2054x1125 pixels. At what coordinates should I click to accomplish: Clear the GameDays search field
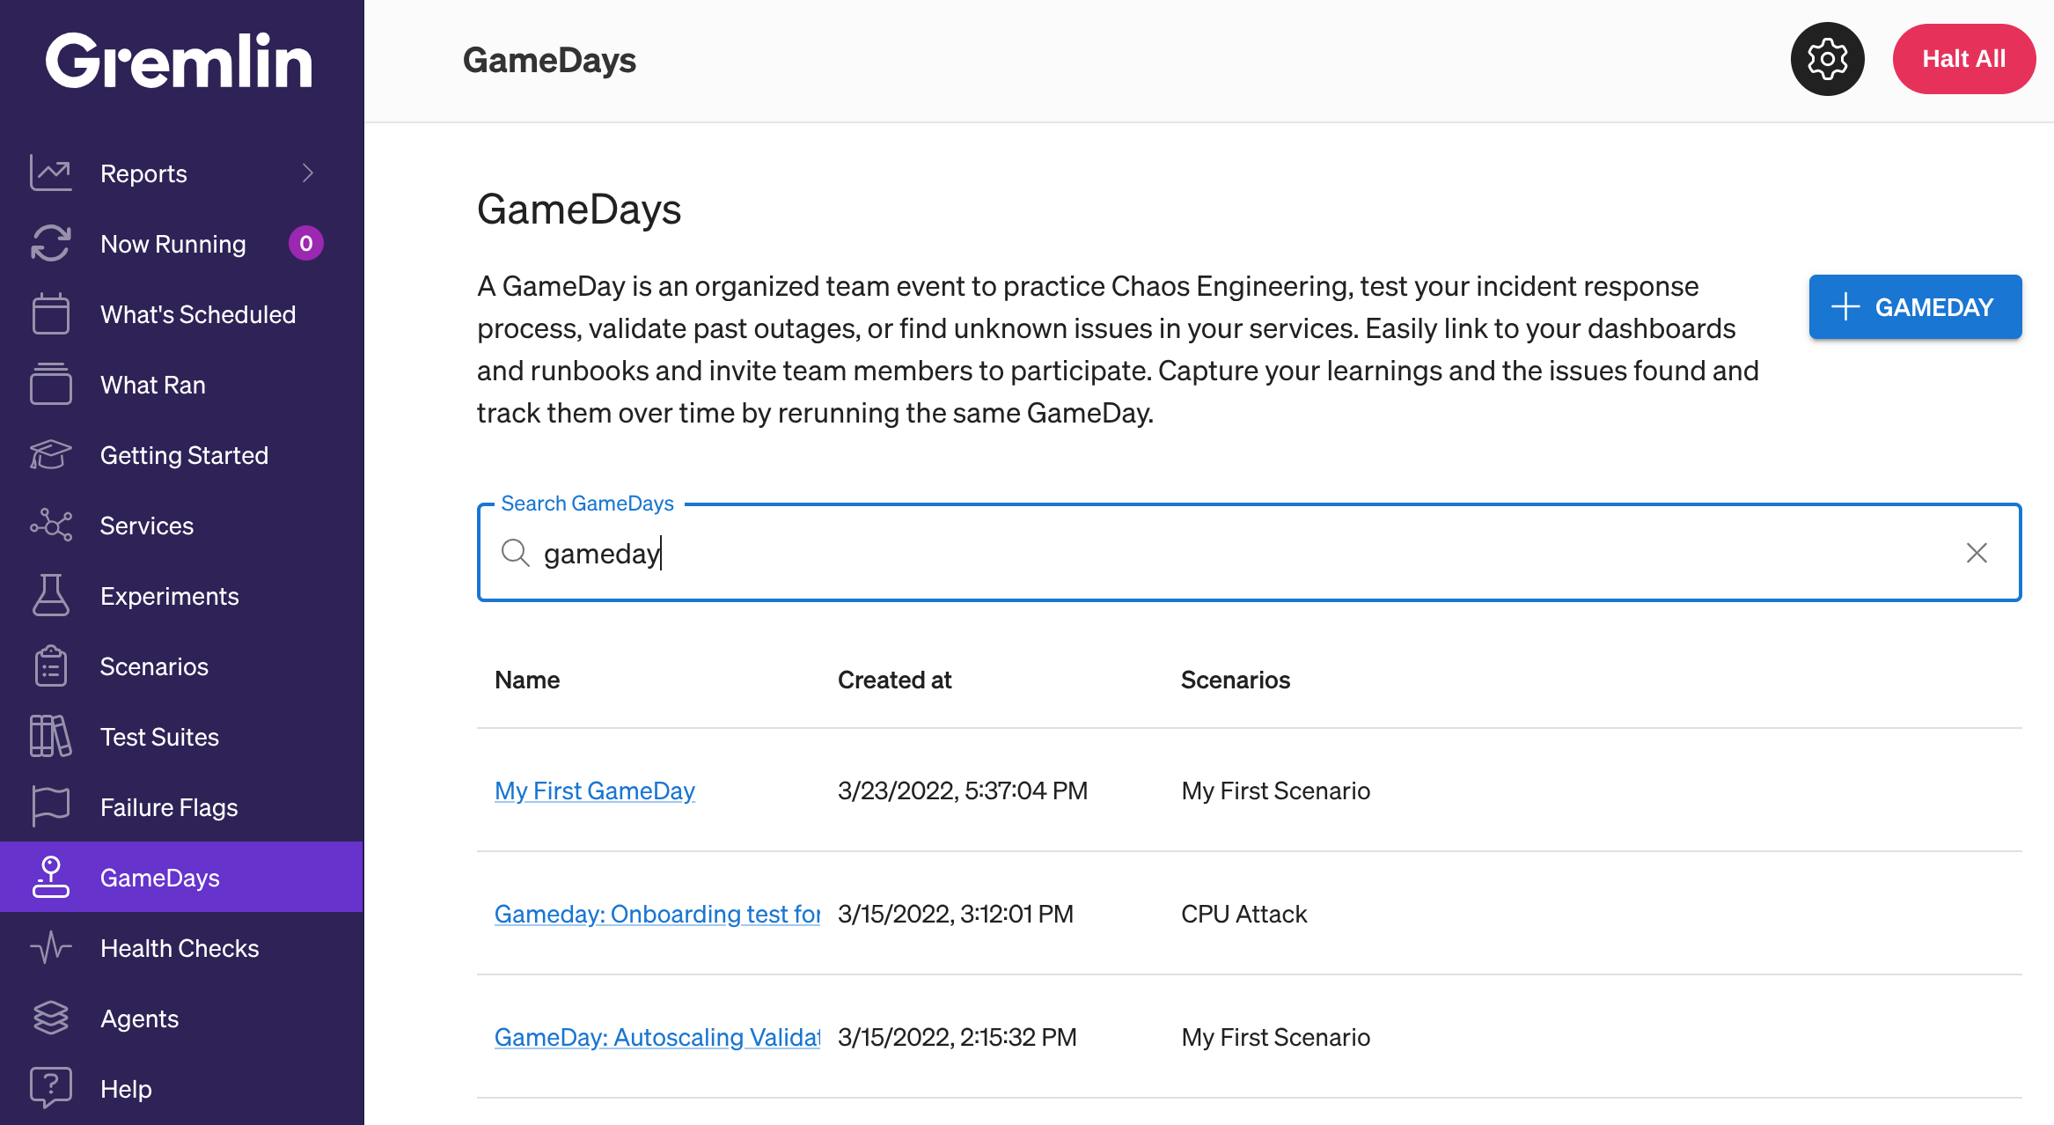coord(1977,553)
